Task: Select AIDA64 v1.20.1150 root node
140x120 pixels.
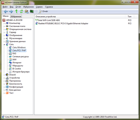Action: pyautogui.click(x=14, y=20)
